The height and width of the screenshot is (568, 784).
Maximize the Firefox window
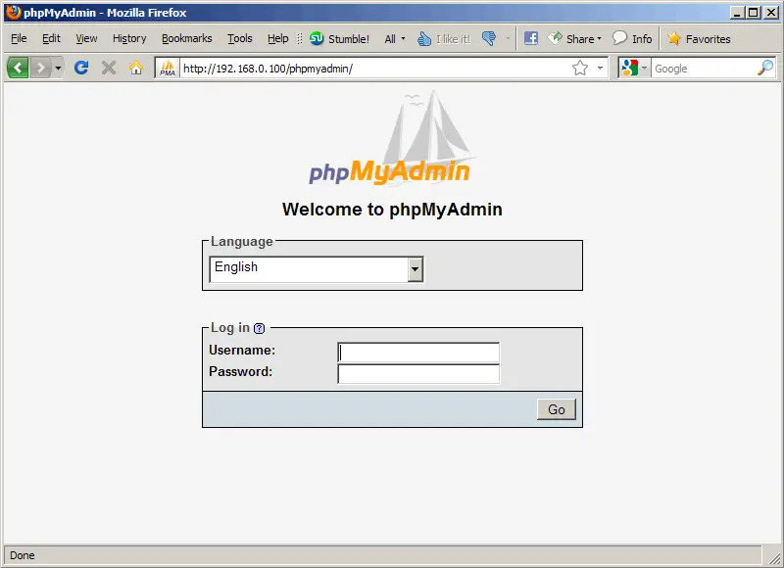click(x=753, y=13)
